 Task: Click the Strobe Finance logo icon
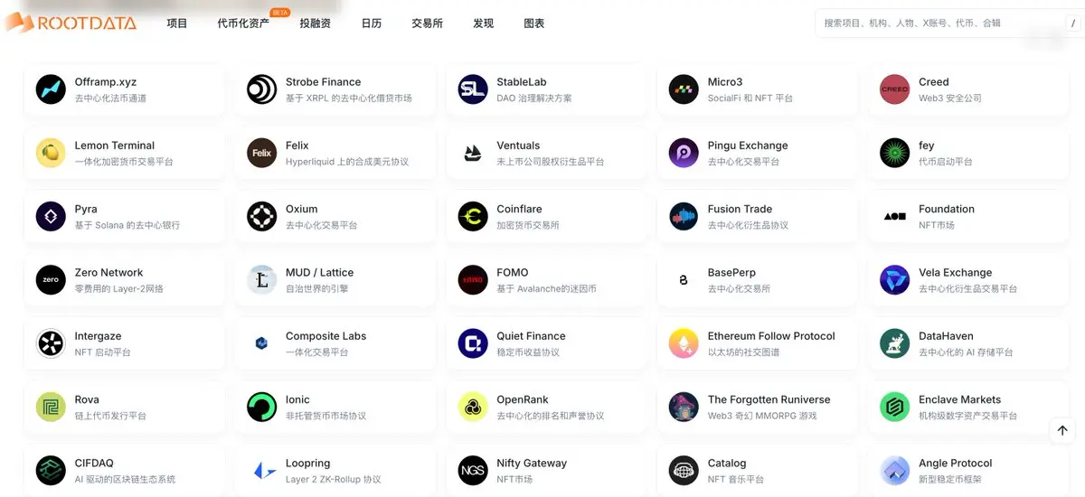[x=262, y=89]
